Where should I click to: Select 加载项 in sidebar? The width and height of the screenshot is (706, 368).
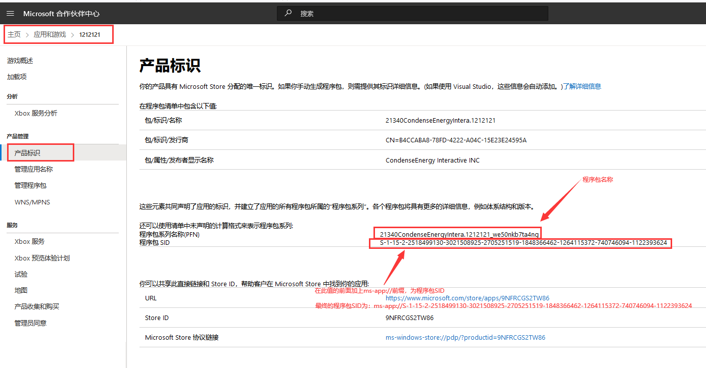click(x=17, y=77)
